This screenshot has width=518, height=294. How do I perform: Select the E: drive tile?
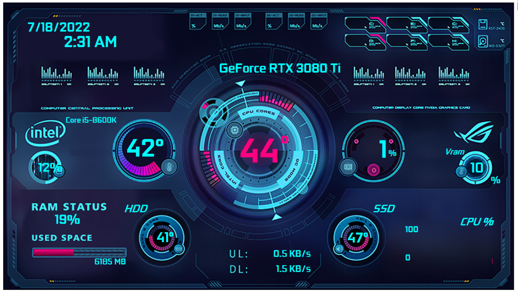[406, 24]
